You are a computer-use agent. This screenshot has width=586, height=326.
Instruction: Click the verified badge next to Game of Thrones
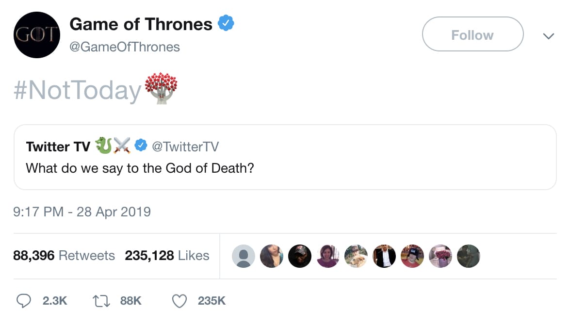point(226,23)
